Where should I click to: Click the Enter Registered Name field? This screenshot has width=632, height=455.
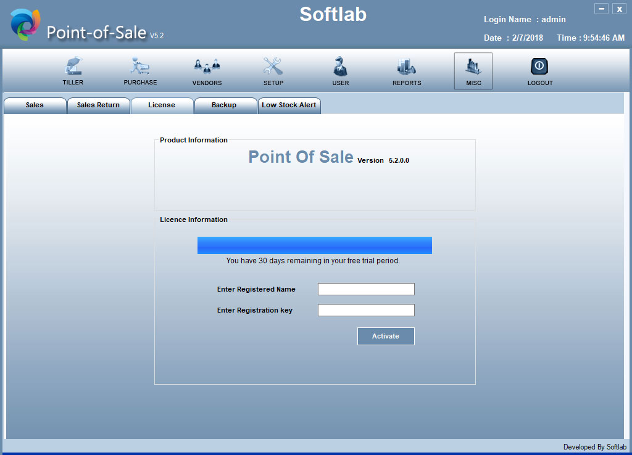366,289
